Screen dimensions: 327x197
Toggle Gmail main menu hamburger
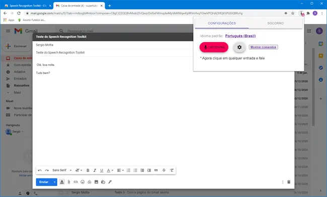pos(8,31)
